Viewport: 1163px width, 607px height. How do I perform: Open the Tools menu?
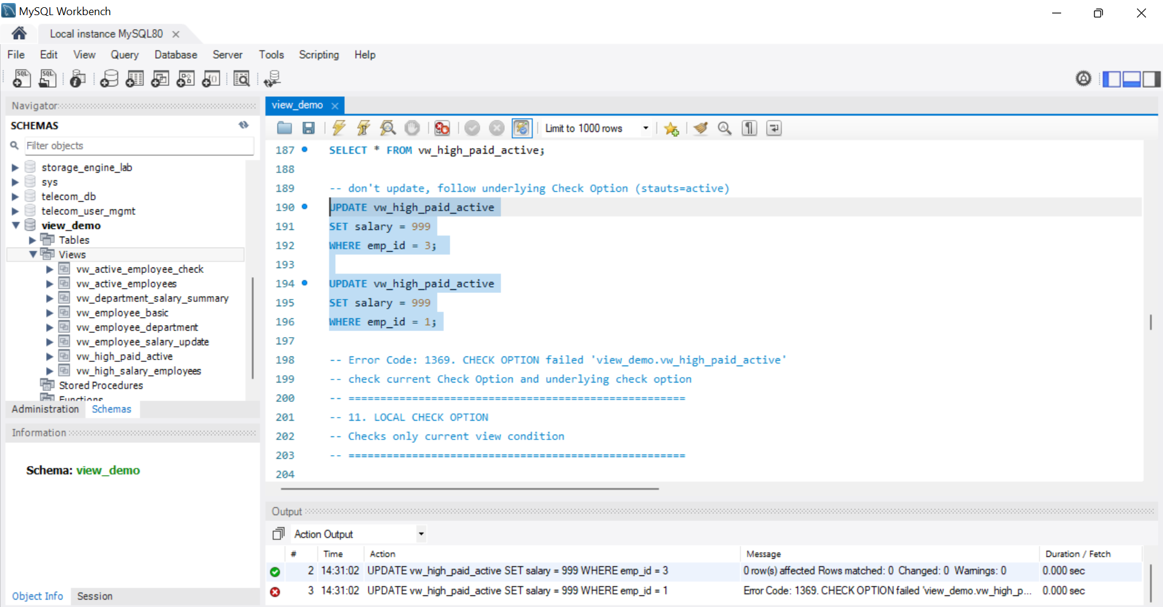[x=272, y=54]
